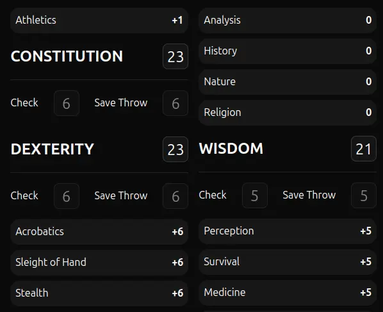Select the Acrobatics skill row
Image resolution: width=383 pixels, height=312 pixels.
(x=99, y=232)
